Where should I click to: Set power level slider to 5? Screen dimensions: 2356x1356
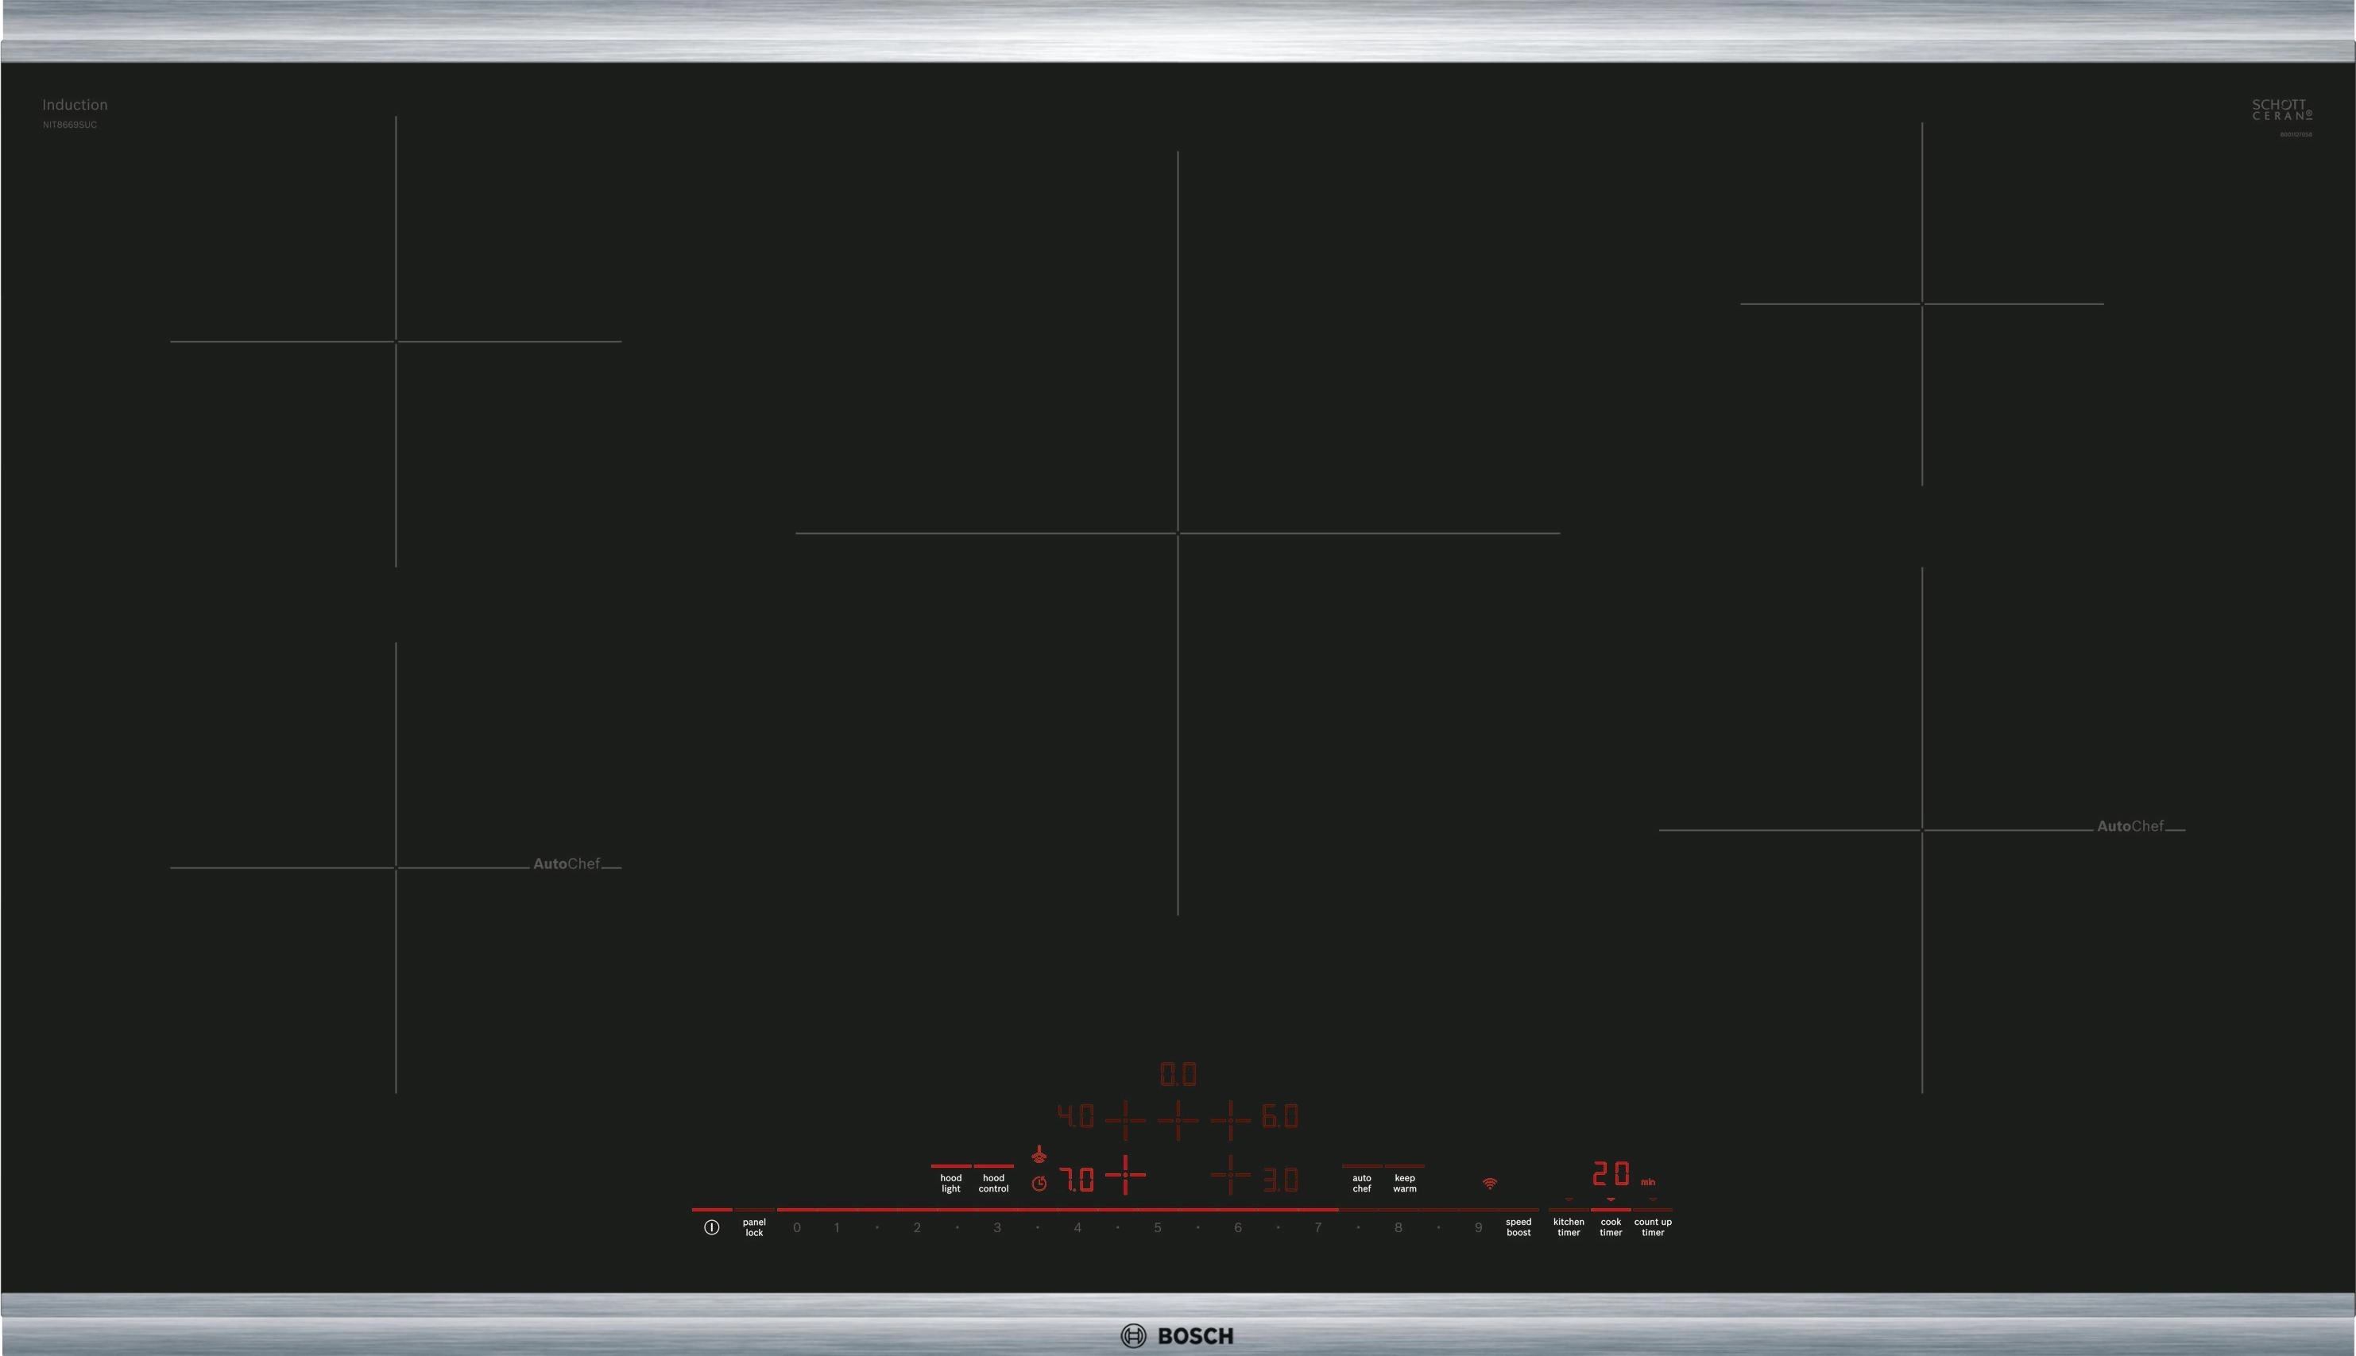point(1157,1227)
